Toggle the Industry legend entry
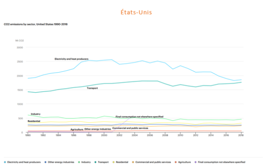The width and height of the screenshot is (267, 168). pos(84,162)
